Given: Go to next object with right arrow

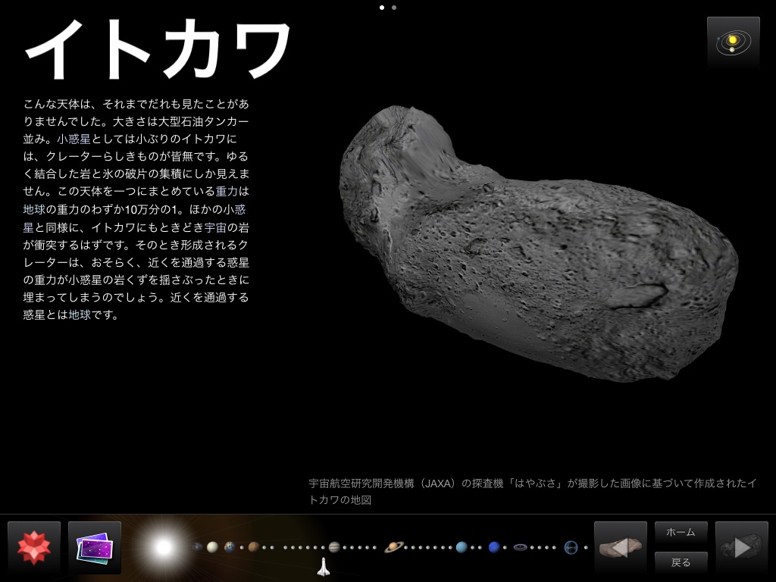Looking at the screenshot, I should [741, 547].
